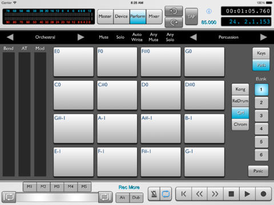Screen dimensions: 274x205
Task: Tap the A#-1 pad
Action: [x=160, y=129]
